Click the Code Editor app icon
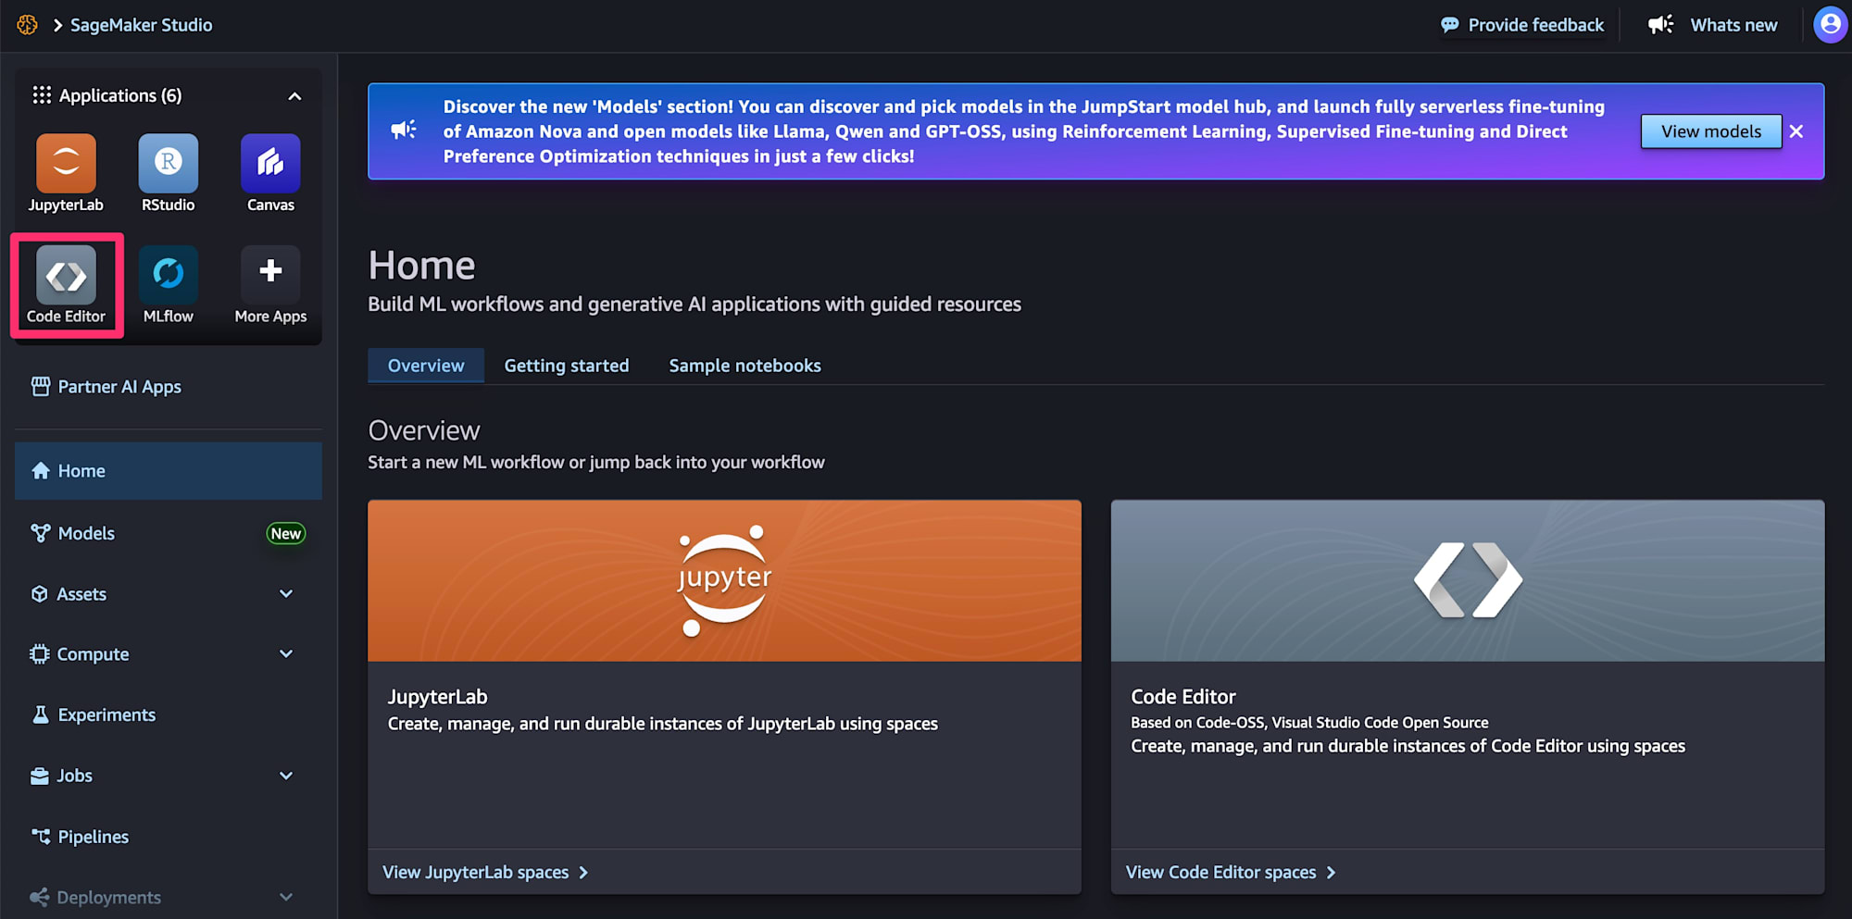 click(x=66, y=276)
